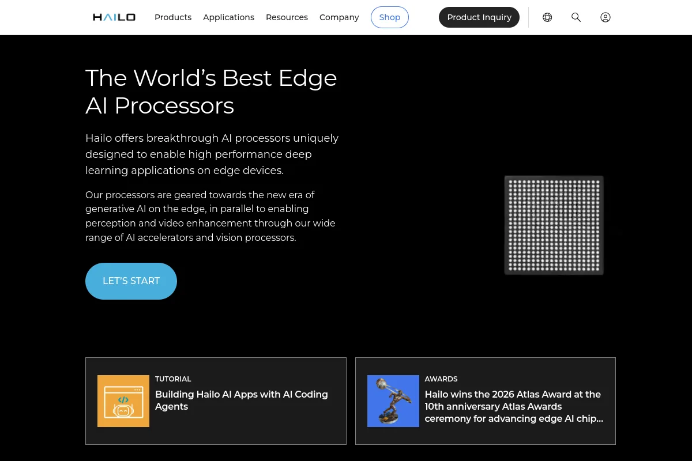Open the language globe icon
The image size is (692, 461).
(547, 17)
